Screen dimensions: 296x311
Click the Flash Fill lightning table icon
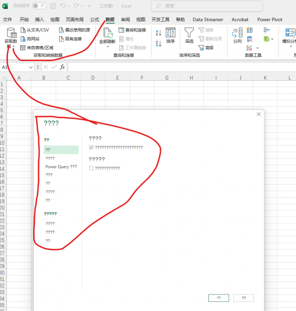pyautogui.click(x=249, y=30)
